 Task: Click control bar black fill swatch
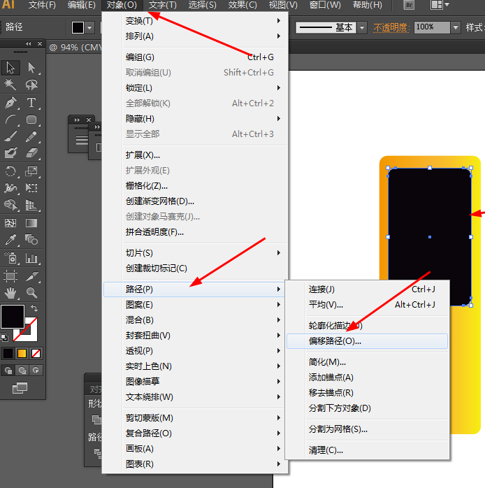pos(78,27)
